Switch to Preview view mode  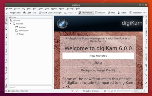tap(100, 13)
